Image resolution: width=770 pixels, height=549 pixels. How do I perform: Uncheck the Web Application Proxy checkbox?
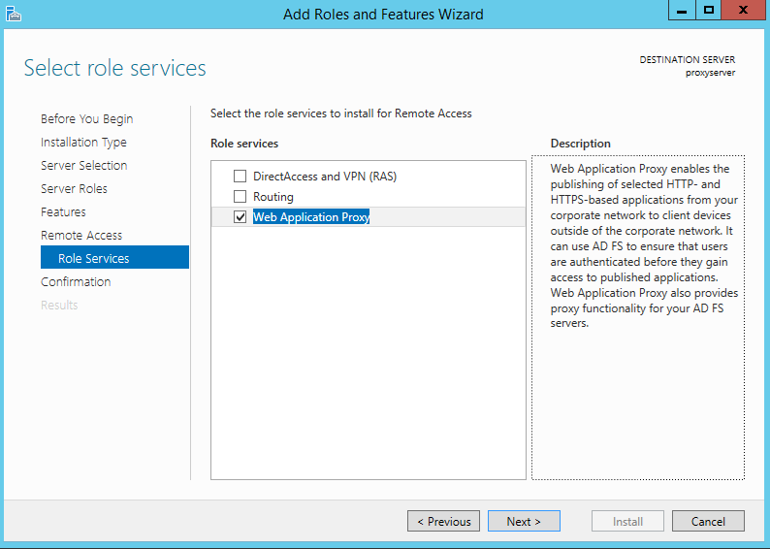click(240, 217)
